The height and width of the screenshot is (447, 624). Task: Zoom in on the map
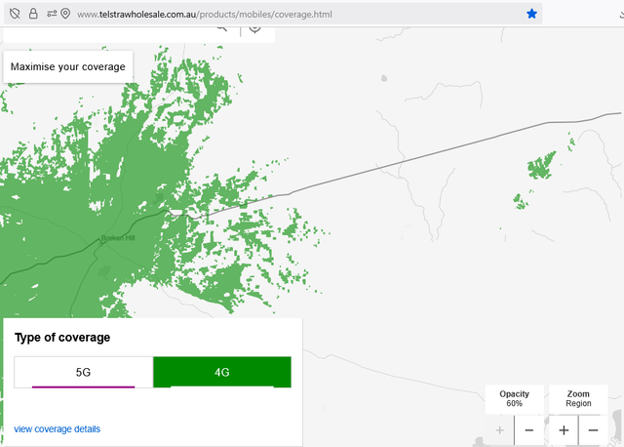[564, 430]
